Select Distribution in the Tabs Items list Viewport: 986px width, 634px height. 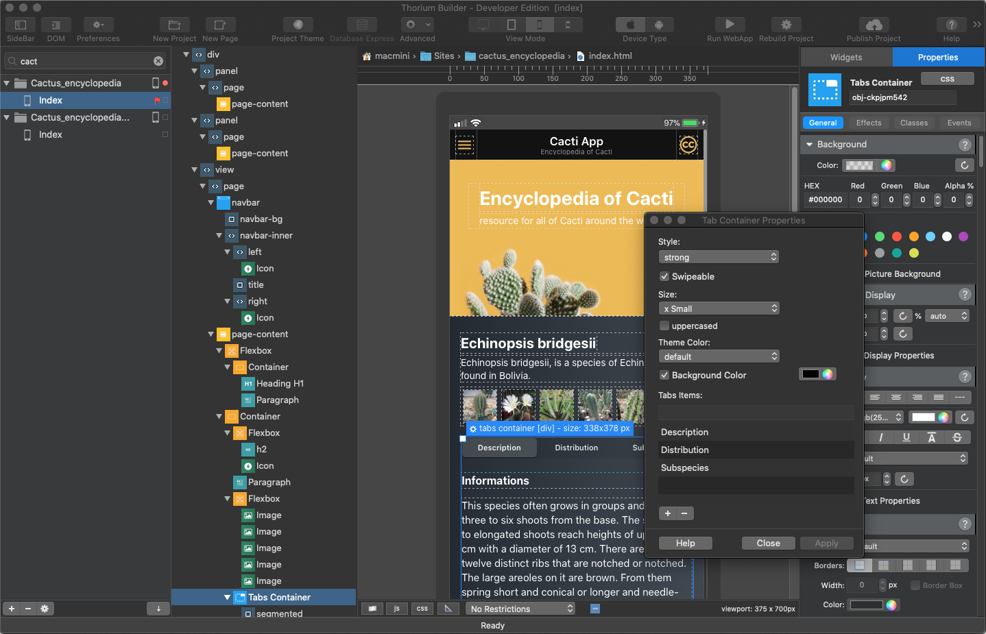coord(686,450)
